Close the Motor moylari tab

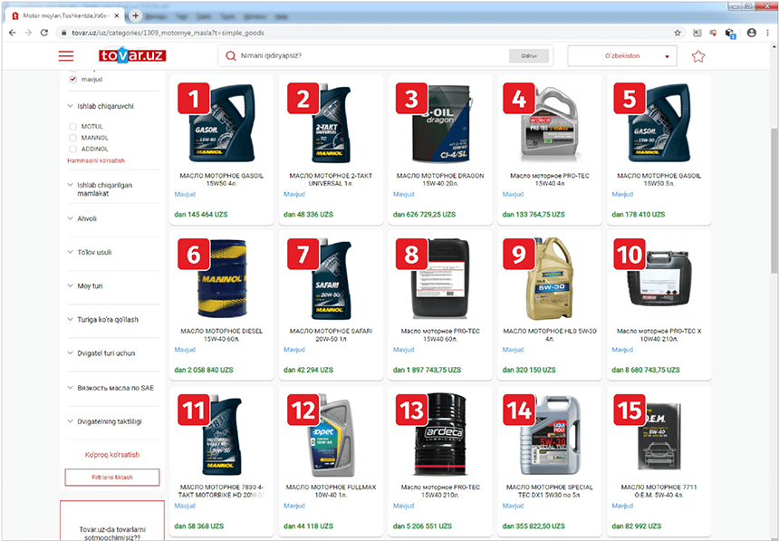pos(117,16)
